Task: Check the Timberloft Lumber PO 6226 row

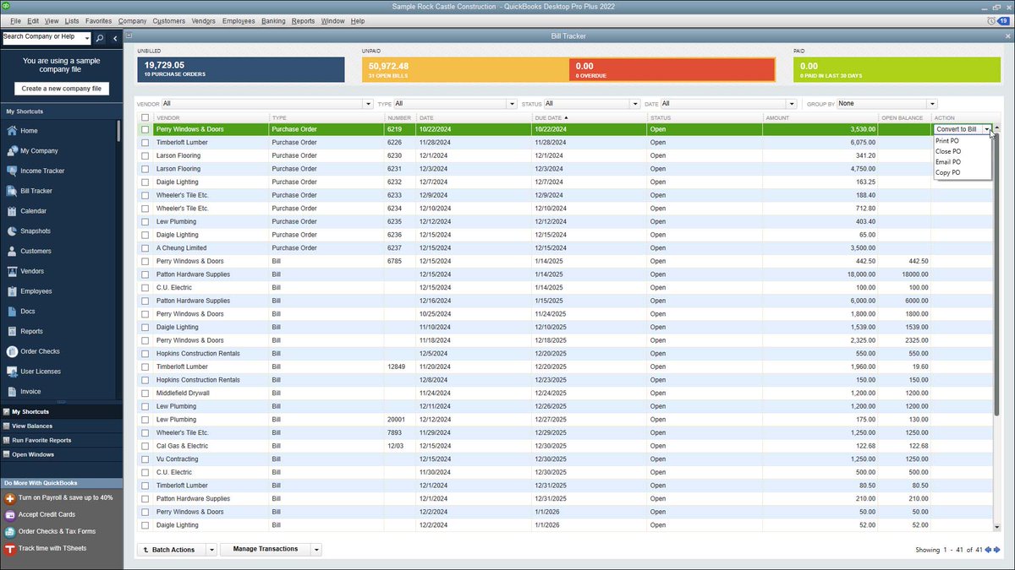Action: pos(145,143)
